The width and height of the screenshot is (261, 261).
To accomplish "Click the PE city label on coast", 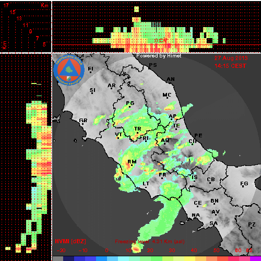I will pos(198,136).
